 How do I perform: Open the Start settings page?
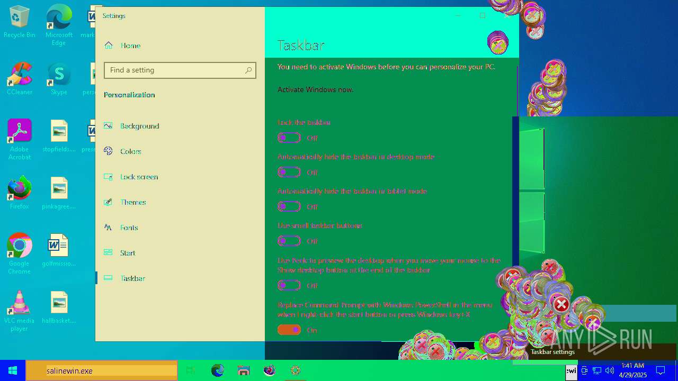click(x=180, y=253)
